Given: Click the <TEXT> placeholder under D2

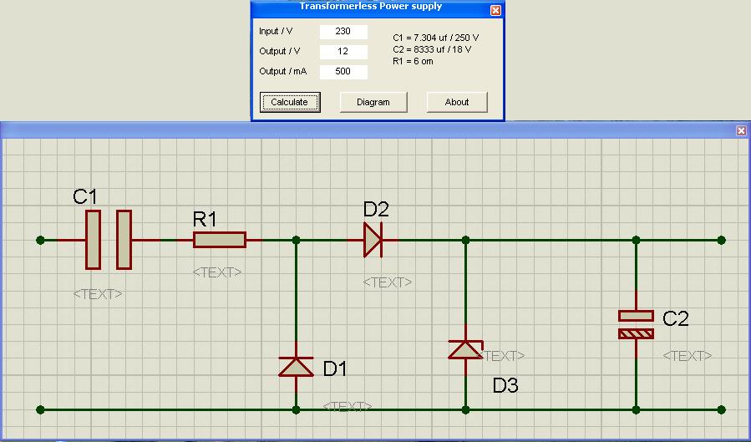Looking at the screenshot, I should 388,282.
